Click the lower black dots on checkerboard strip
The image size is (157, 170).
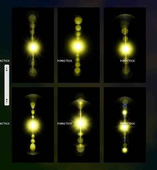click(7, 100)
